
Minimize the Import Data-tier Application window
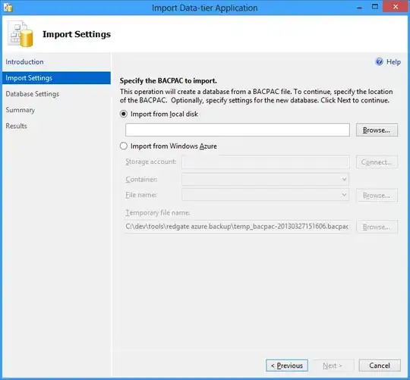(x=360, y=8)
